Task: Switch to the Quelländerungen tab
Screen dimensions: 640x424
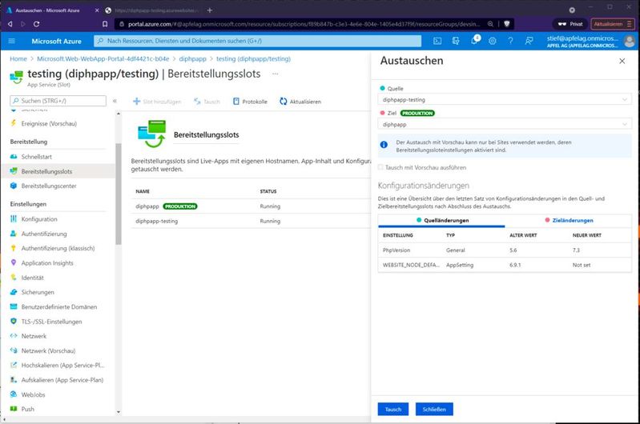Action: click(x=442, y=221)
